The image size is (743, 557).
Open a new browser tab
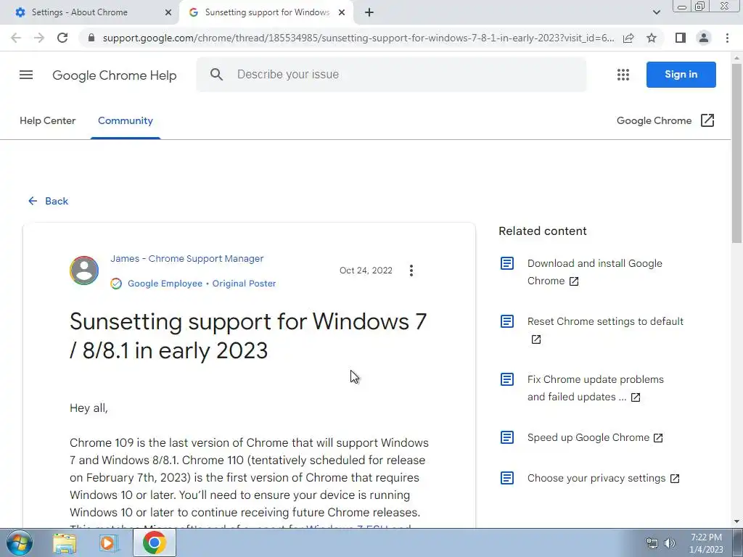tap(369, 12)
